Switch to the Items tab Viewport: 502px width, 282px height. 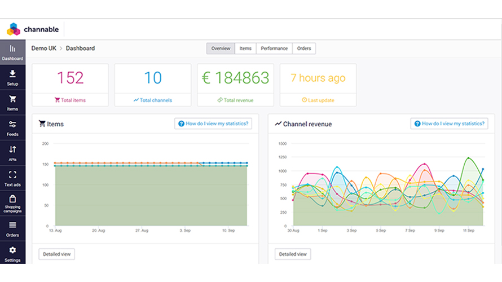pyautogui.click(x=245, y=49)
